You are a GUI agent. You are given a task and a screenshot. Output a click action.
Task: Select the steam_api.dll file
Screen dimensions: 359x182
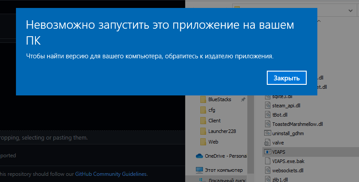286,106
